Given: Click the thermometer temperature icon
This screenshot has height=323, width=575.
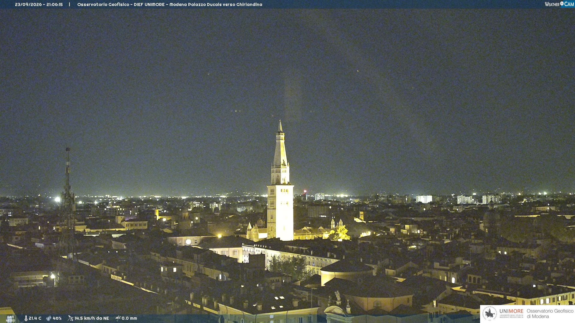Looking at the screenshot, I should point(26,318).
